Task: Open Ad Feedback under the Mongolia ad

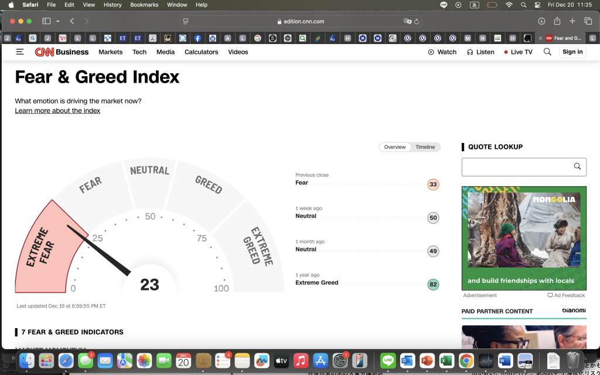Action: [566, 295]
